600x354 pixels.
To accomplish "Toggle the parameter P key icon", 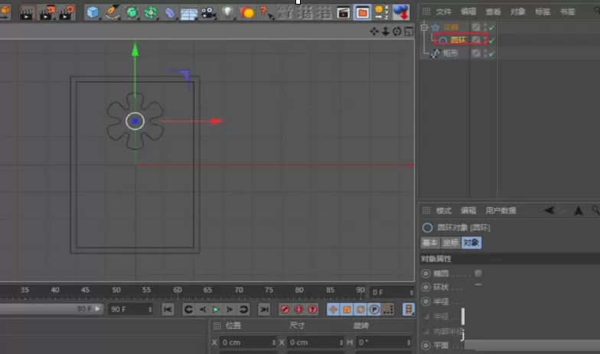I will click(374, 309).
